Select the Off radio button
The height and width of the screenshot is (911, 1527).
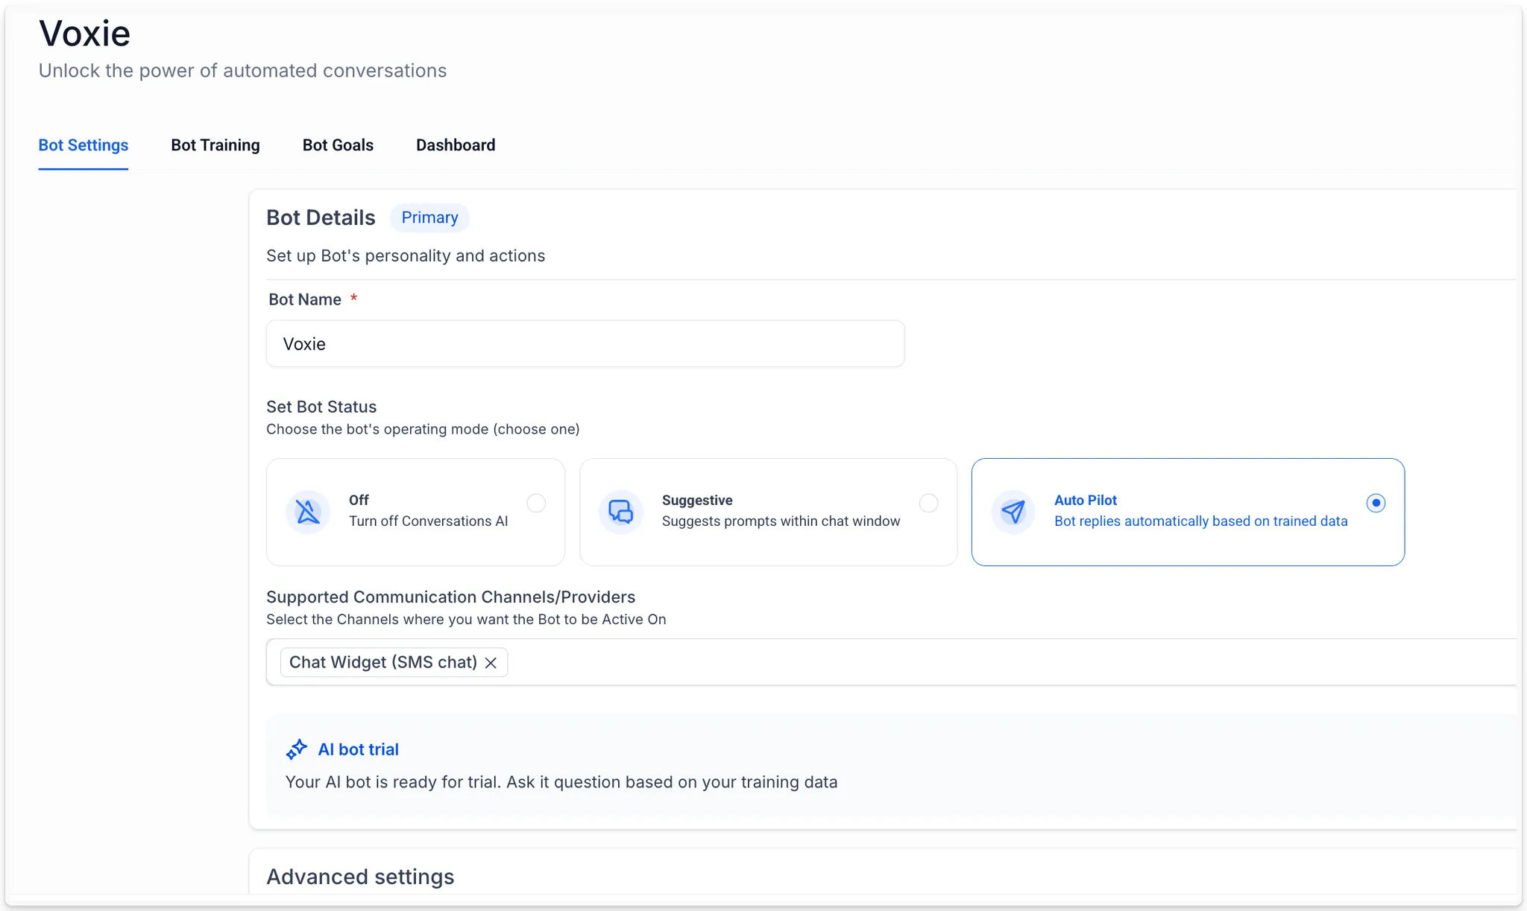(536, 504)
